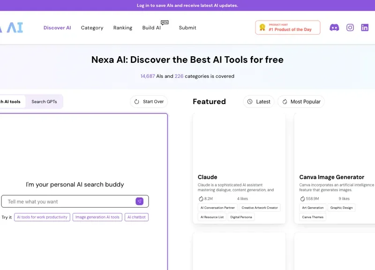This screenshot has height=270, width=375.
Task: Click the Log in banner text
Action: tap(187, 6)
